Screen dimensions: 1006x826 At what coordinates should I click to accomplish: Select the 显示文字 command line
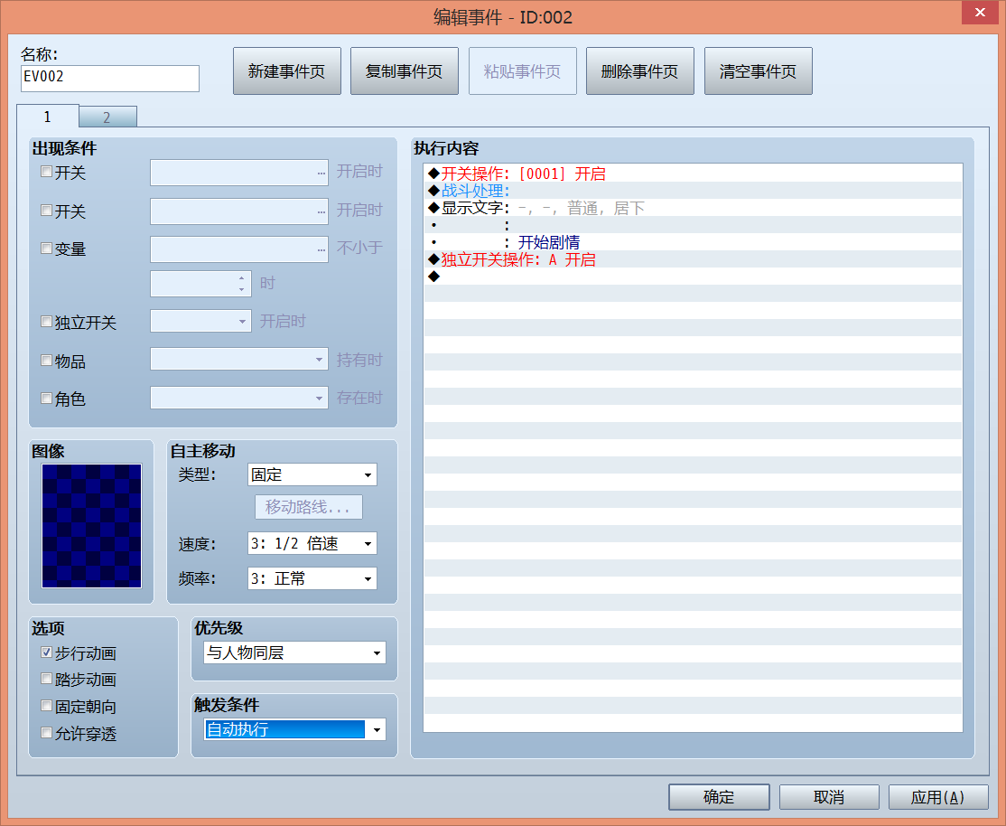coord(693,208)
